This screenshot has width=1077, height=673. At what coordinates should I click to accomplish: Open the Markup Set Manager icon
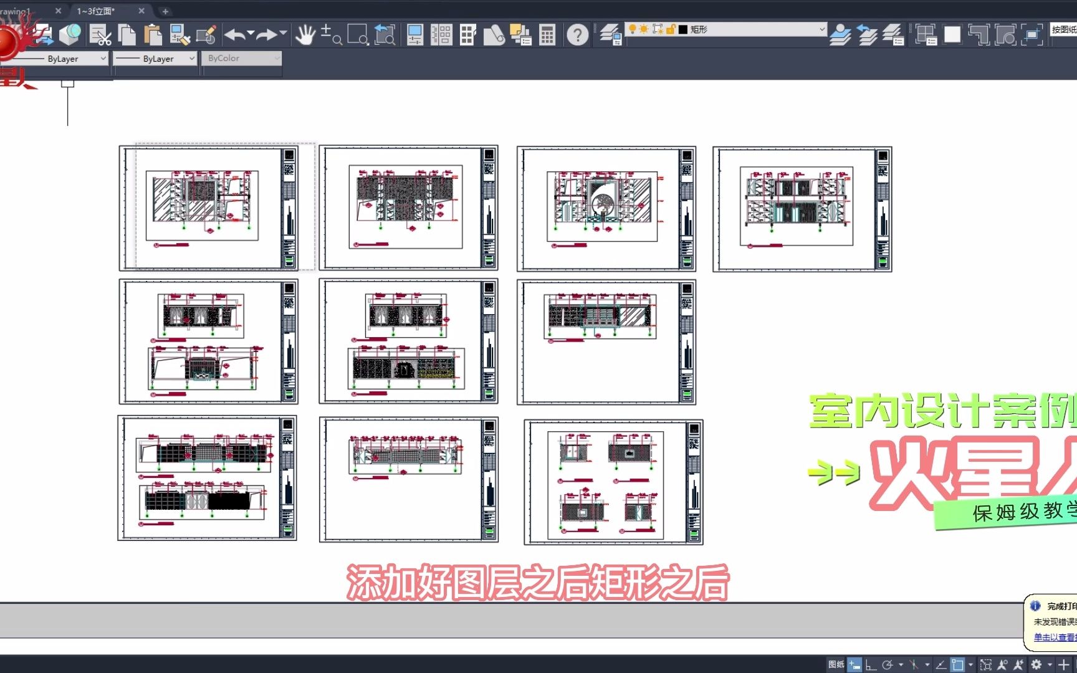click(520, 34)
